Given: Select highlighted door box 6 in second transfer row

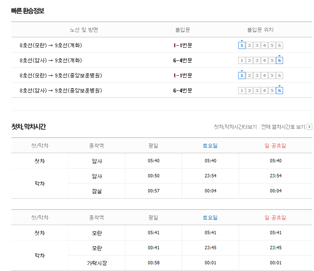Looking at the screenshot, I should [279, 61].
